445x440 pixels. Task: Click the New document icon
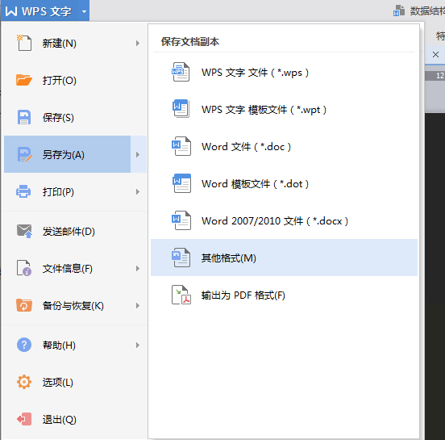pyautogui.click(x=24, y=43)
